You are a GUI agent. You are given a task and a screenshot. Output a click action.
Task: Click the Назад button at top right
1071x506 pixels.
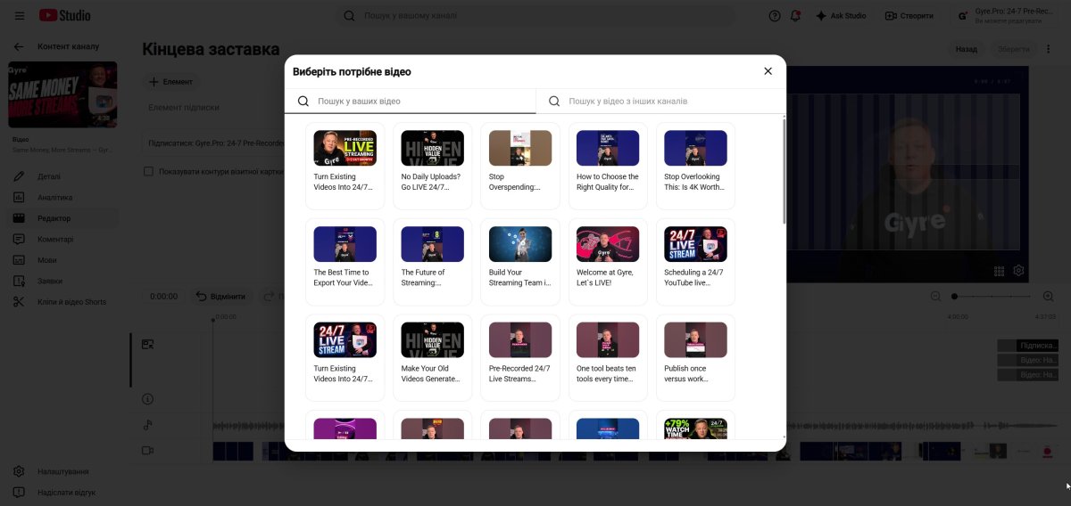tap(967, 50)
